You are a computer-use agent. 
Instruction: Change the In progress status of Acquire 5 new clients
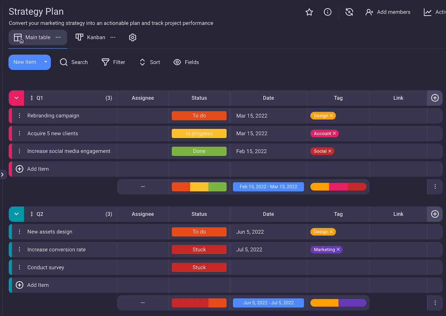[x=199, y=133]
